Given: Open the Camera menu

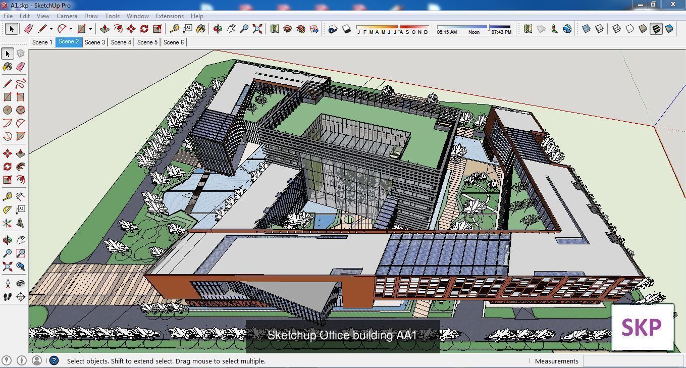Looking at the screenshot, I should (67, 16).
